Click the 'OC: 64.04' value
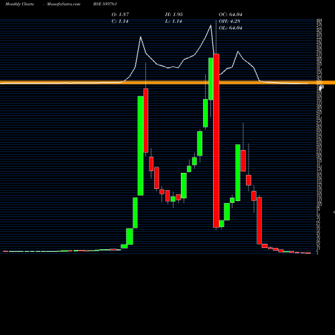335x335 pixels. coord(230,15)
